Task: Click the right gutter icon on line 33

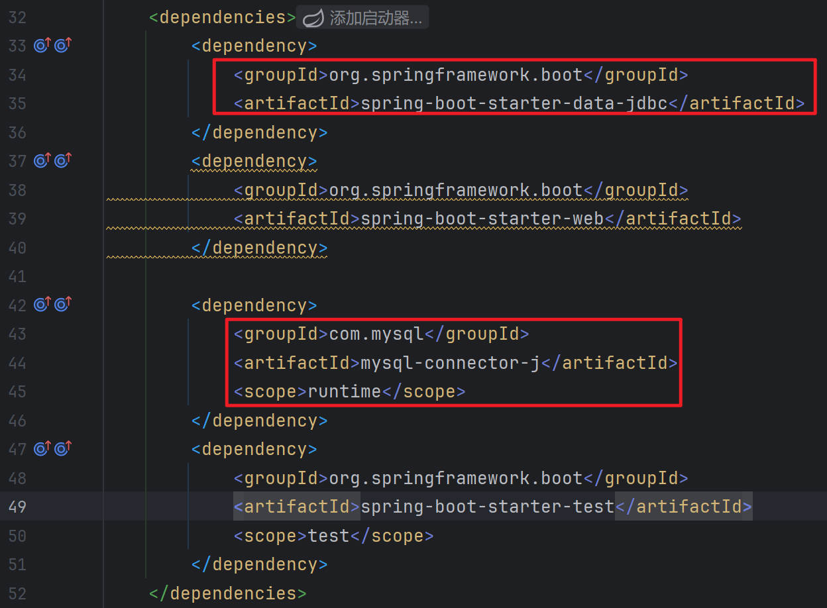Action: pos(63,46)
